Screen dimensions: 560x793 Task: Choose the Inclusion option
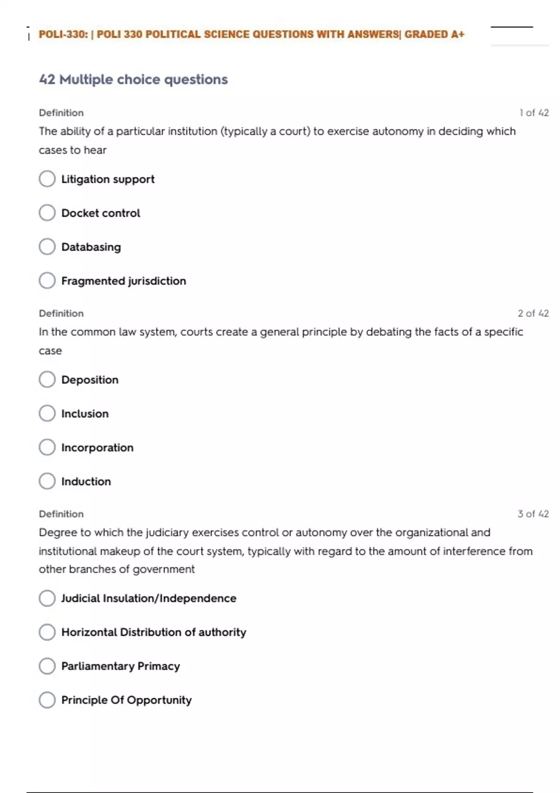tap(47, 413)
